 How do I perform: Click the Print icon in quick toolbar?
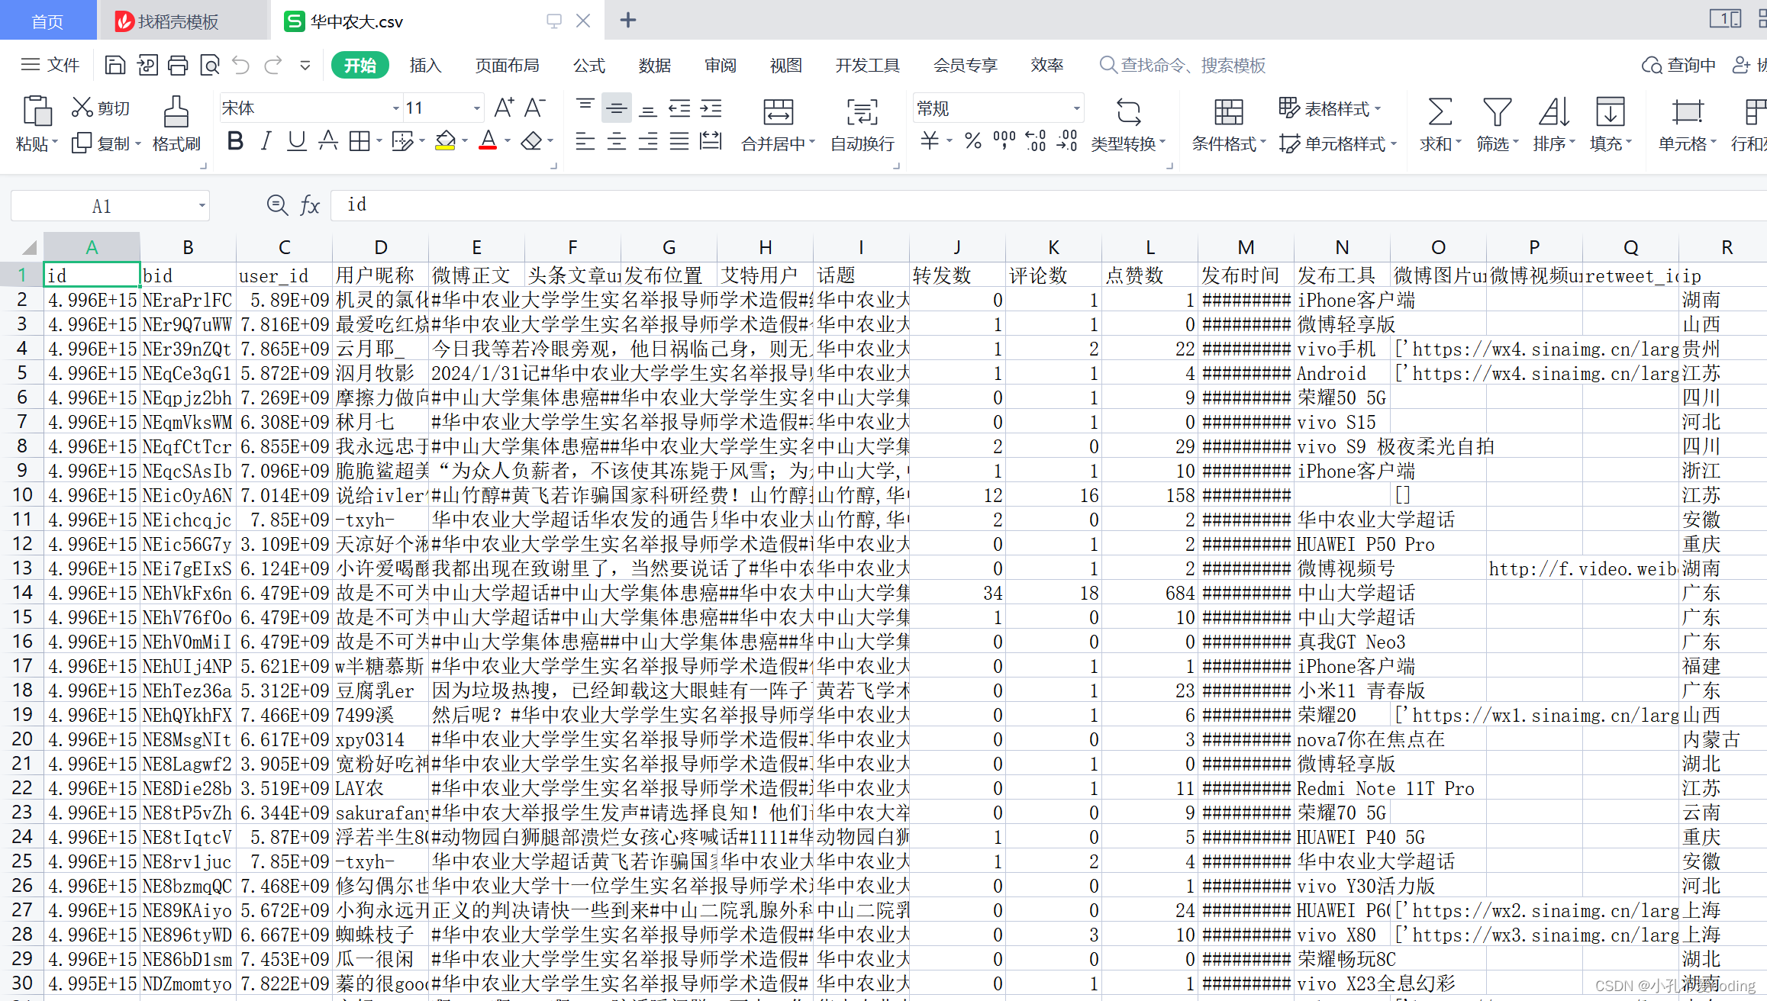pyautogui.click(x=178, y=66)
